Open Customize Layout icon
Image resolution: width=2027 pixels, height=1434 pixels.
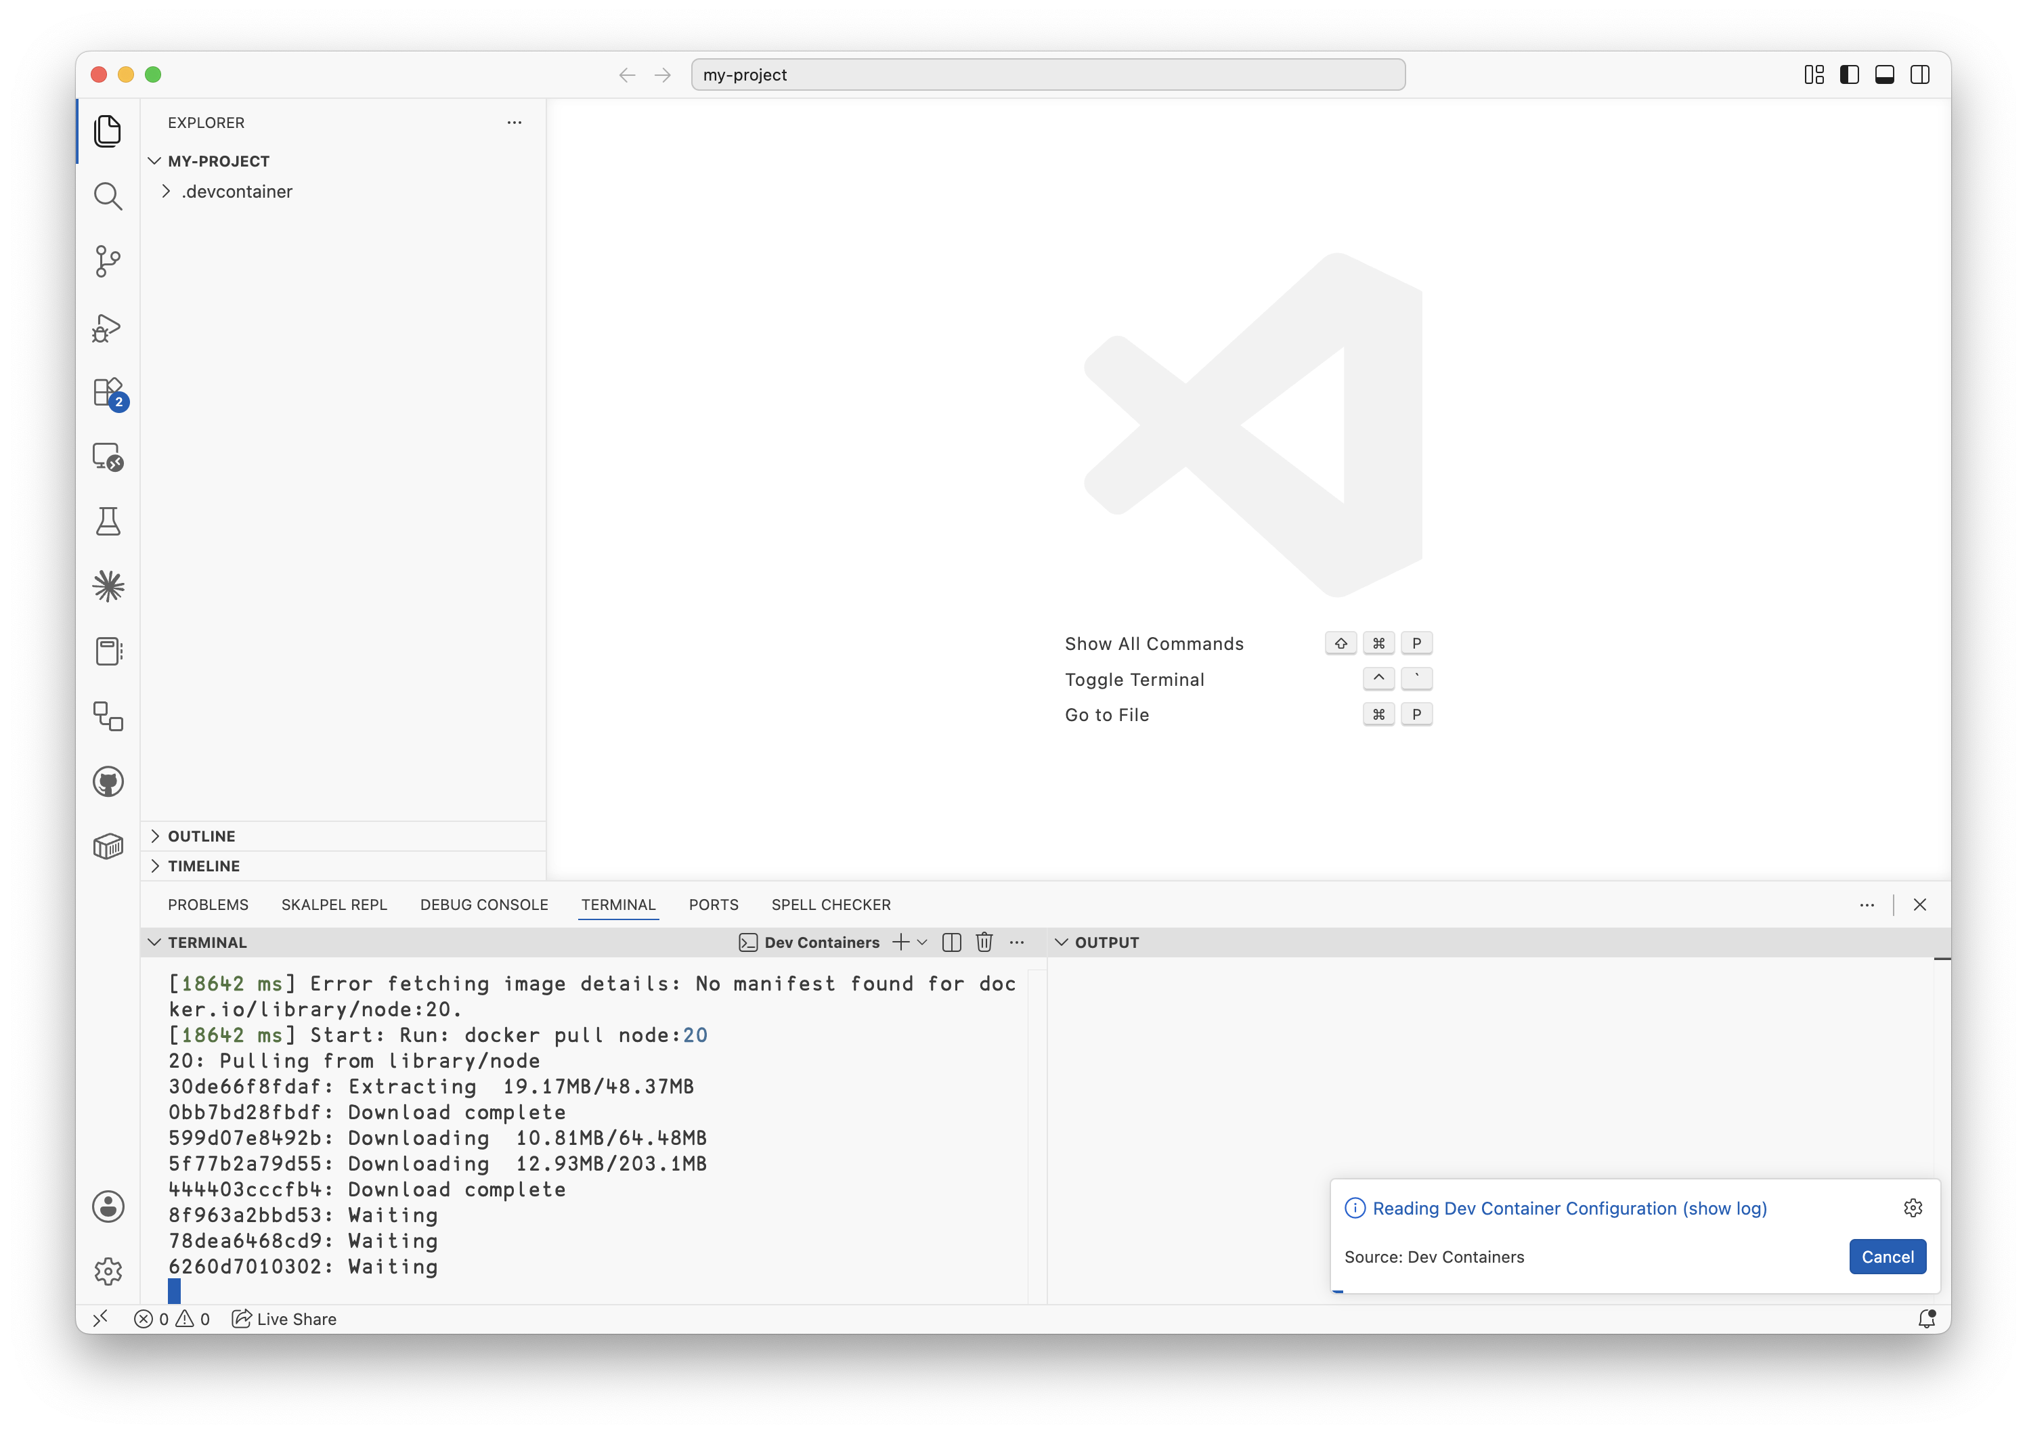click(x=1814, y=75)
